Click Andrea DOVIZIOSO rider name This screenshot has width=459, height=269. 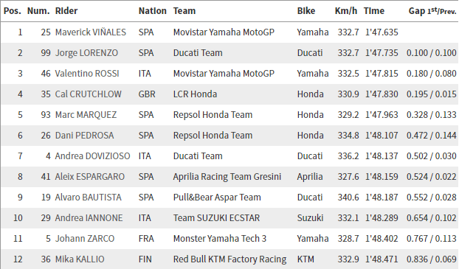click(x=92, y=156)
